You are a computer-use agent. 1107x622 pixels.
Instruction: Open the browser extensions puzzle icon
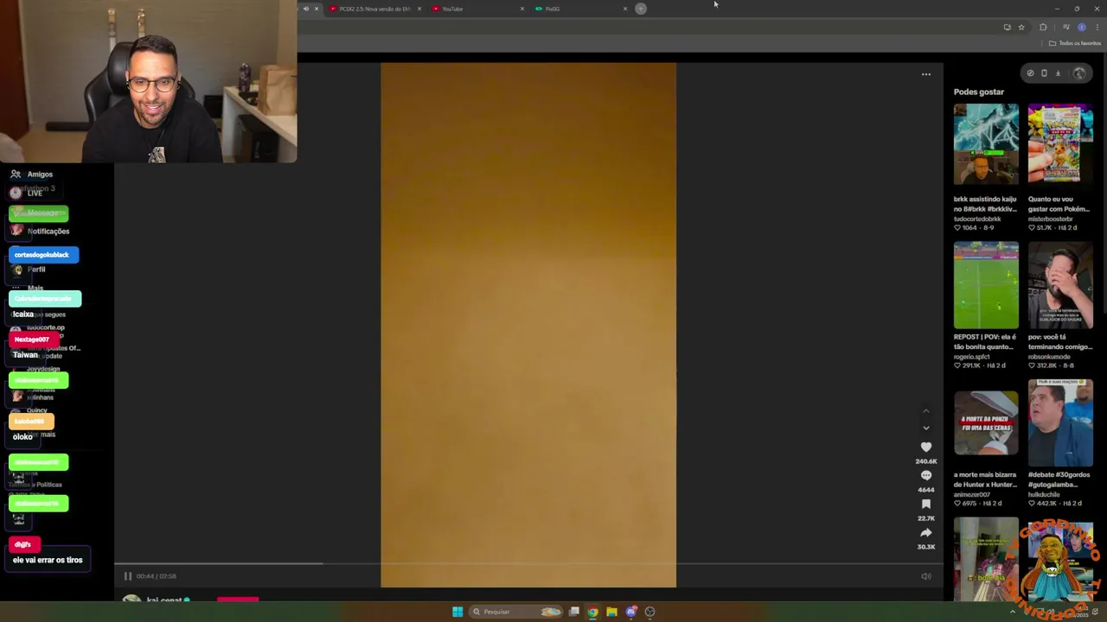click(x=1043, y=28)
